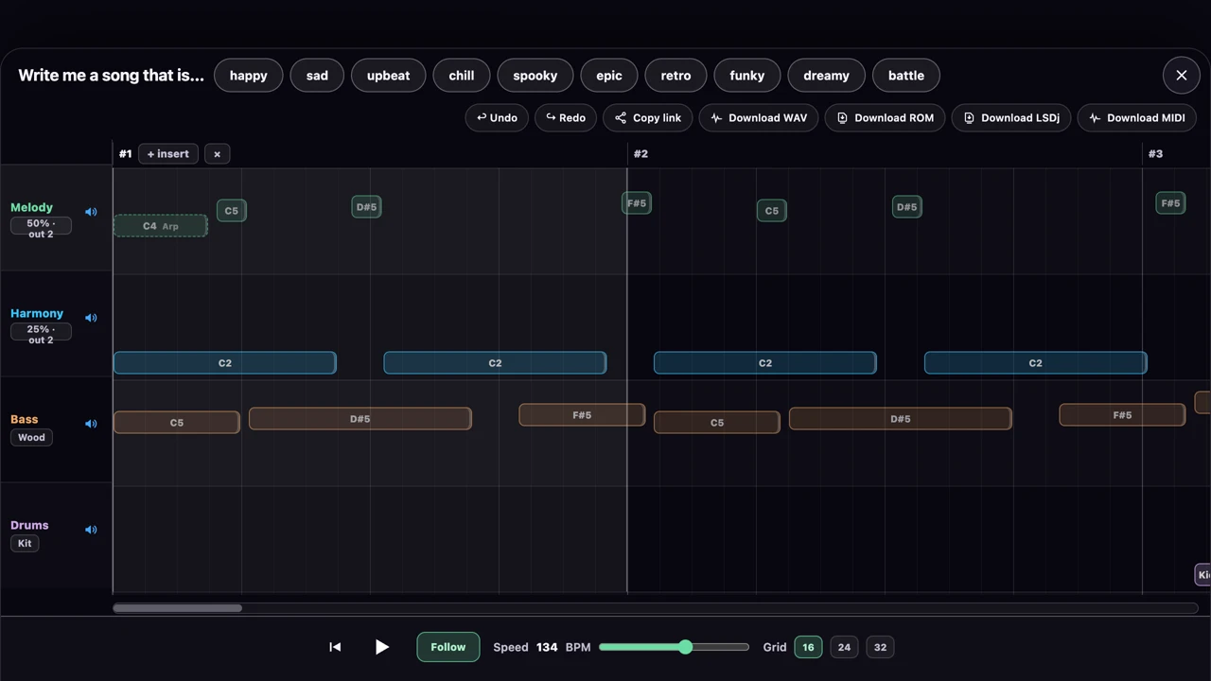
Task: Mute the Bass track speaker icon
Action: 91,424
